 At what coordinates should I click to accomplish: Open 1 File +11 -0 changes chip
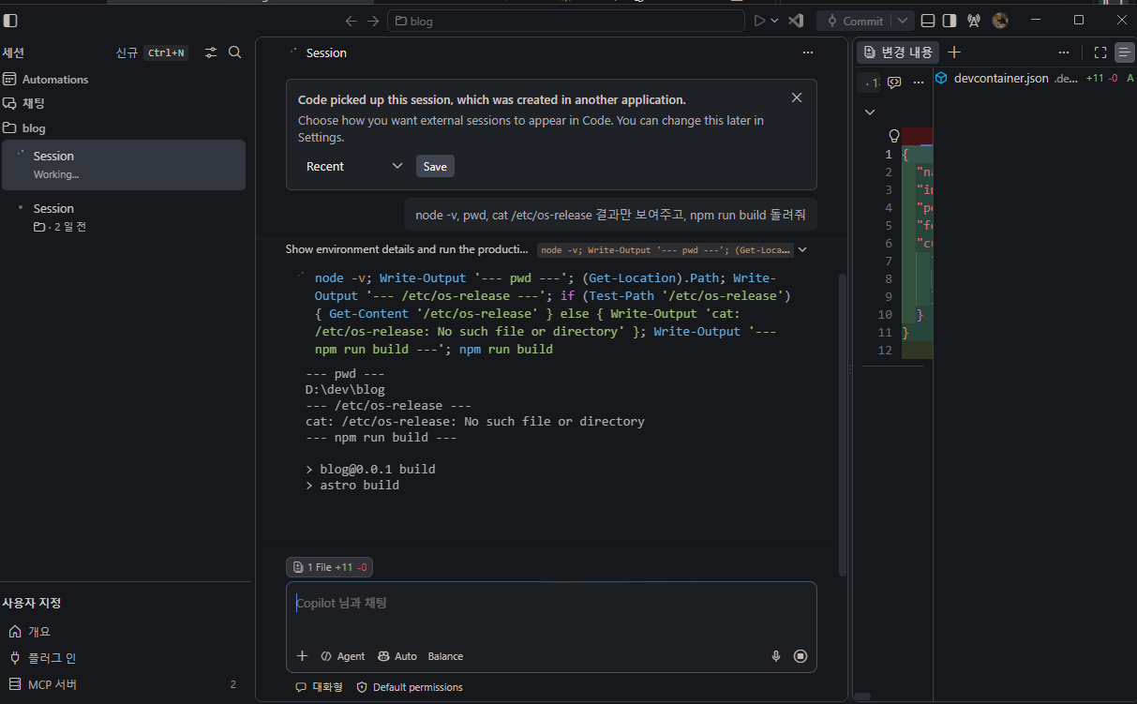tap(329, 567)
